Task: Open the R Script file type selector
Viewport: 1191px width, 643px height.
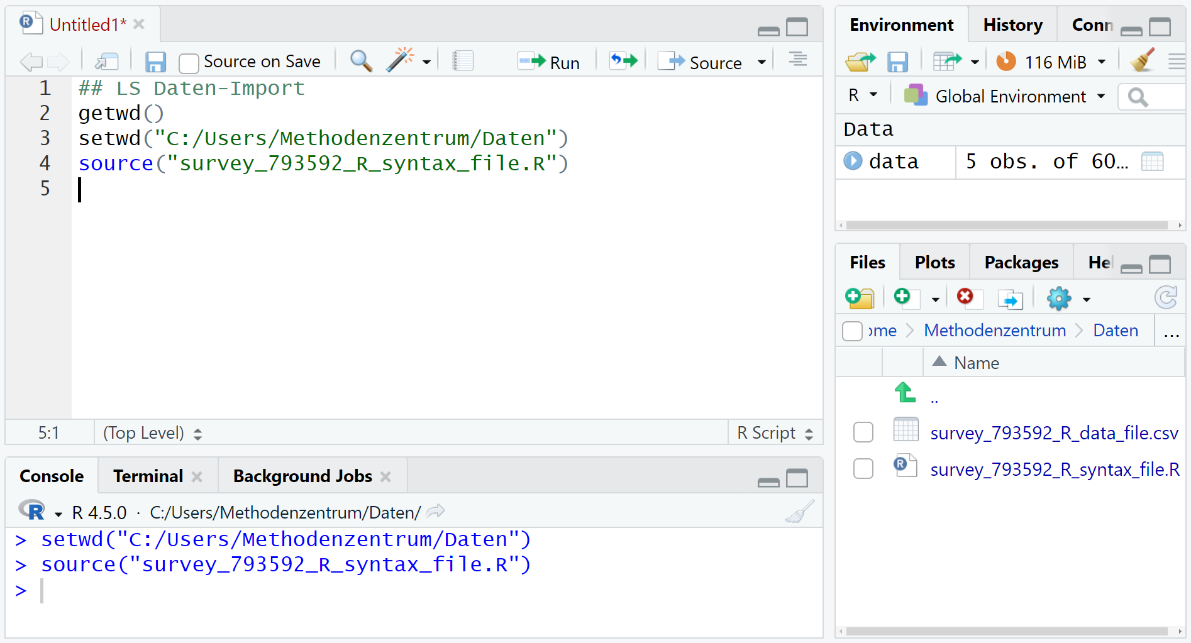Action: [775, 433]
